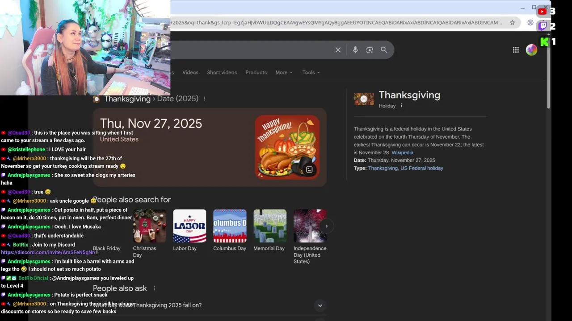Follow the US Federal holiday link
Viewport: 572px width, 321px height.
tap(422, 168)
